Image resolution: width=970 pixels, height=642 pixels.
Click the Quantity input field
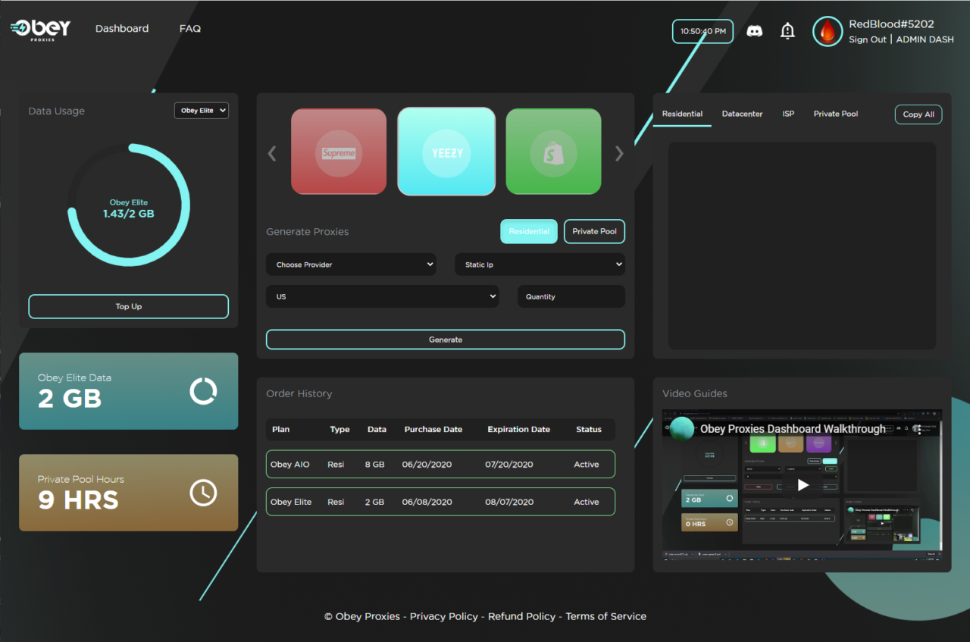570,296
